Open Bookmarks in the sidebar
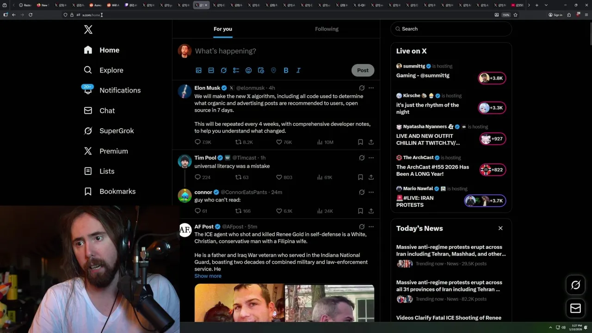592x333 pixels. 110,191
